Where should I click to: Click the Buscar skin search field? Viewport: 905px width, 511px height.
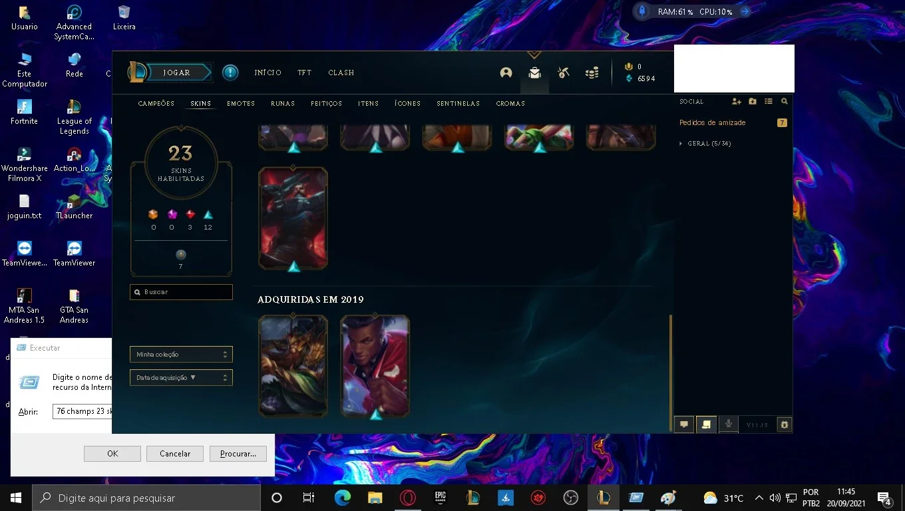coord(181,292)
